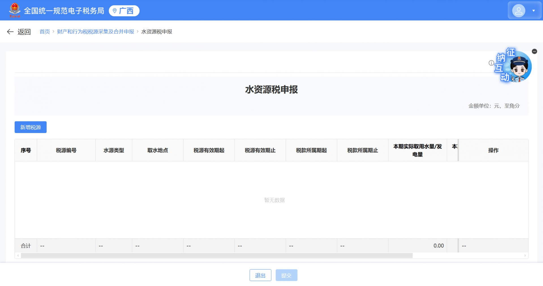Click the info circle icon above the form
This screenshot has height=286, width=543.
491,63
